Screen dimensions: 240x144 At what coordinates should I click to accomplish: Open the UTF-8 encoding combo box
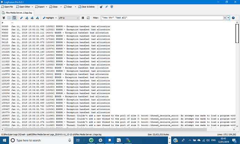click(69, 18)
